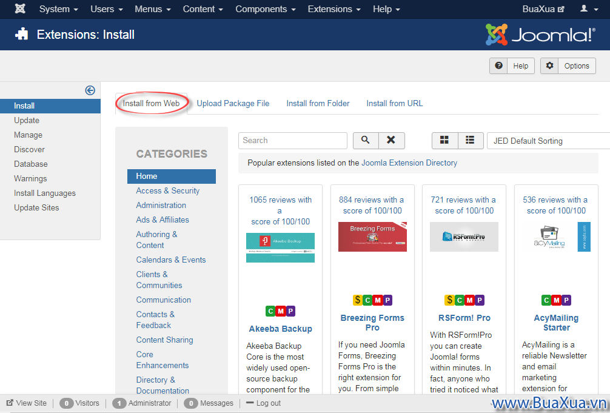Viewport: 610px width, 413px height.
Task: Click the C badge under Akeeba Backup
Action: tap(270, 311)
